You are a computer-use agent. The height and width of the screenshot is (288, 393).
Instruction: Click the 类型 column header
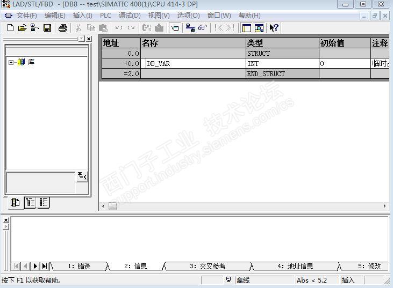[x=282, y=43]
